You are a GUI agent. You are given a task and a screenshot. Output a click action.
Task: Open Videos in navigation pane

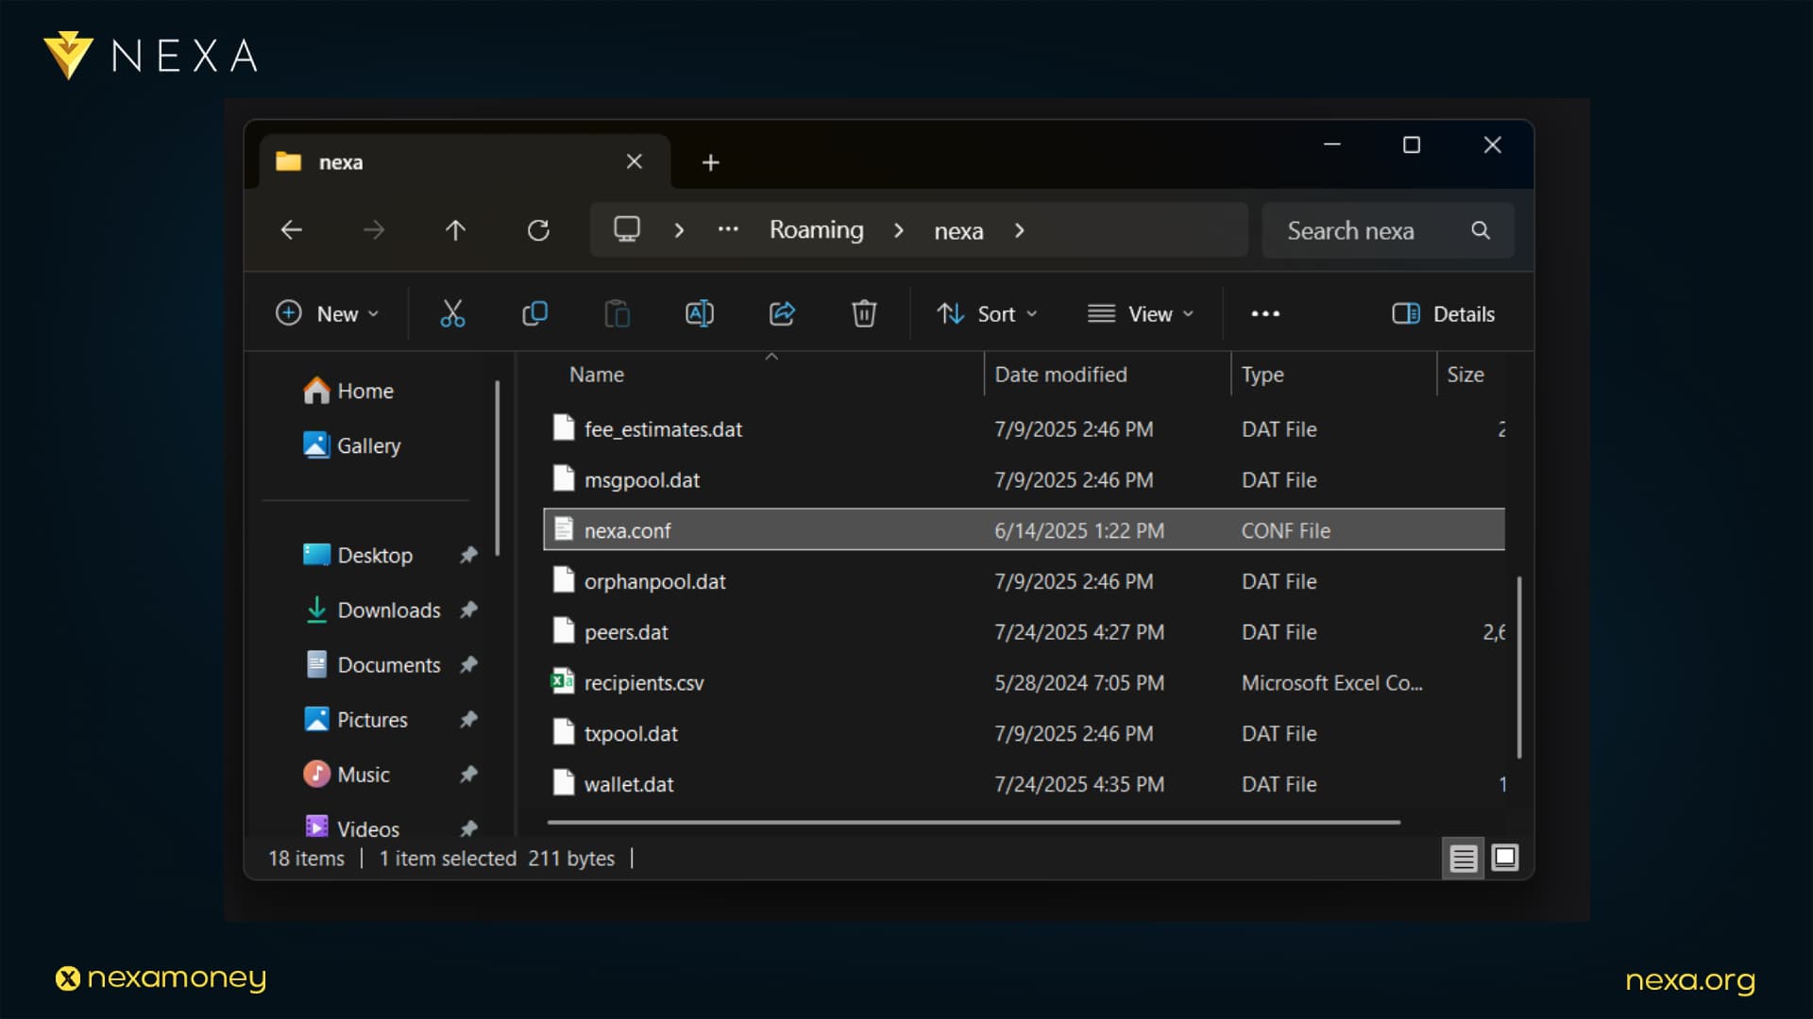351,828
